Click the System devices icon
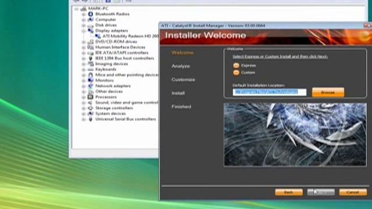Image resolution: width=372 pixels, height=209 pixels. (91, 114)
